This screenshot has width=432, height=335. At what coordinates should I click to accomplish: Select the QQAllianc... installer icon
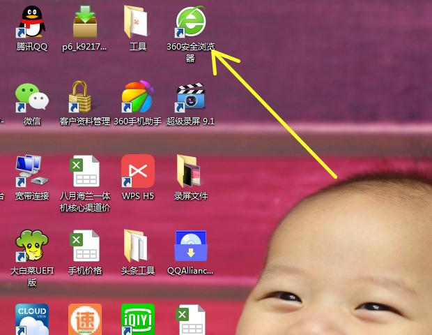pyautogui.click(x=191, y=246)
